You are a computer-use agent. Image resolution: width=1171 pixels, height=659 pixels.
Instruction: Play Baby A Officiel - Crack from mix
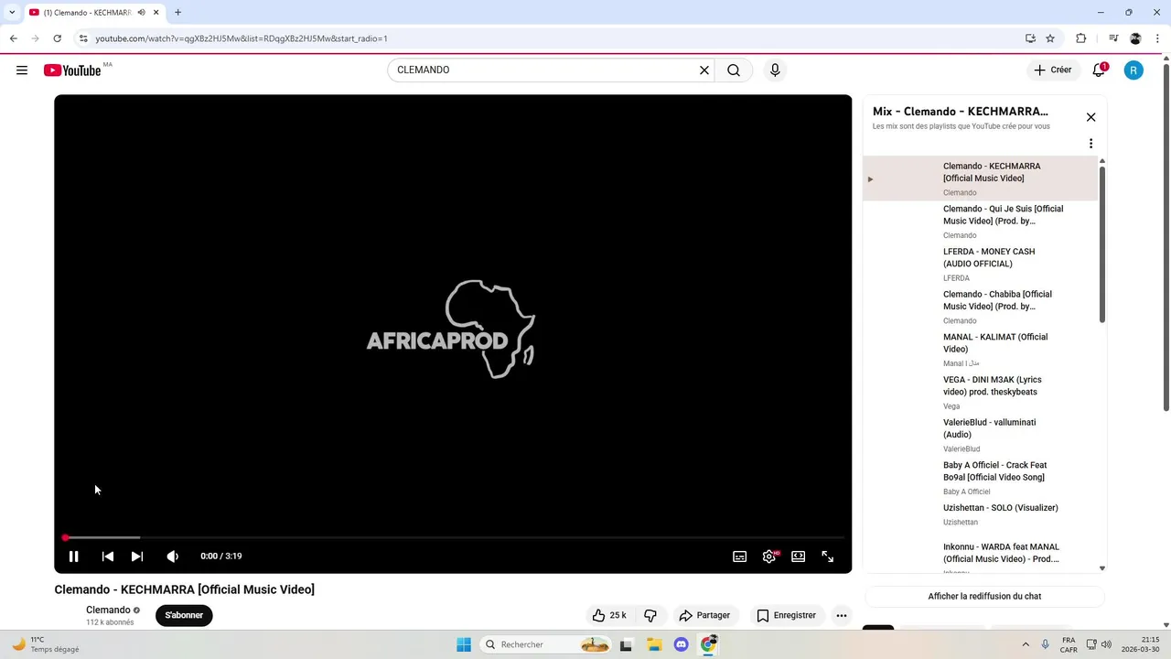980,478
